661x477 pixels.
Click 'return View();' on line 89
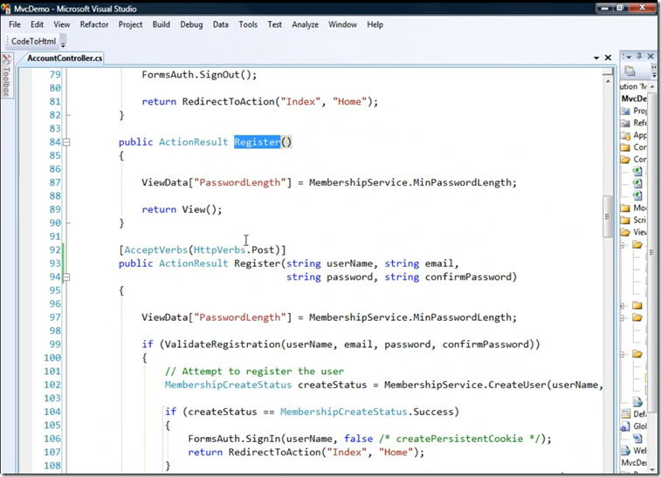[x=182, y=209]
